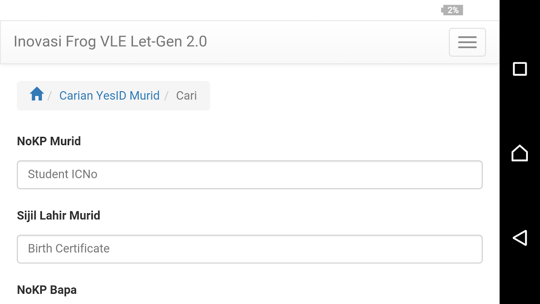Click the NoKP Murid field label
Viewport: 540px width, 304px height.
pos(49,141)
